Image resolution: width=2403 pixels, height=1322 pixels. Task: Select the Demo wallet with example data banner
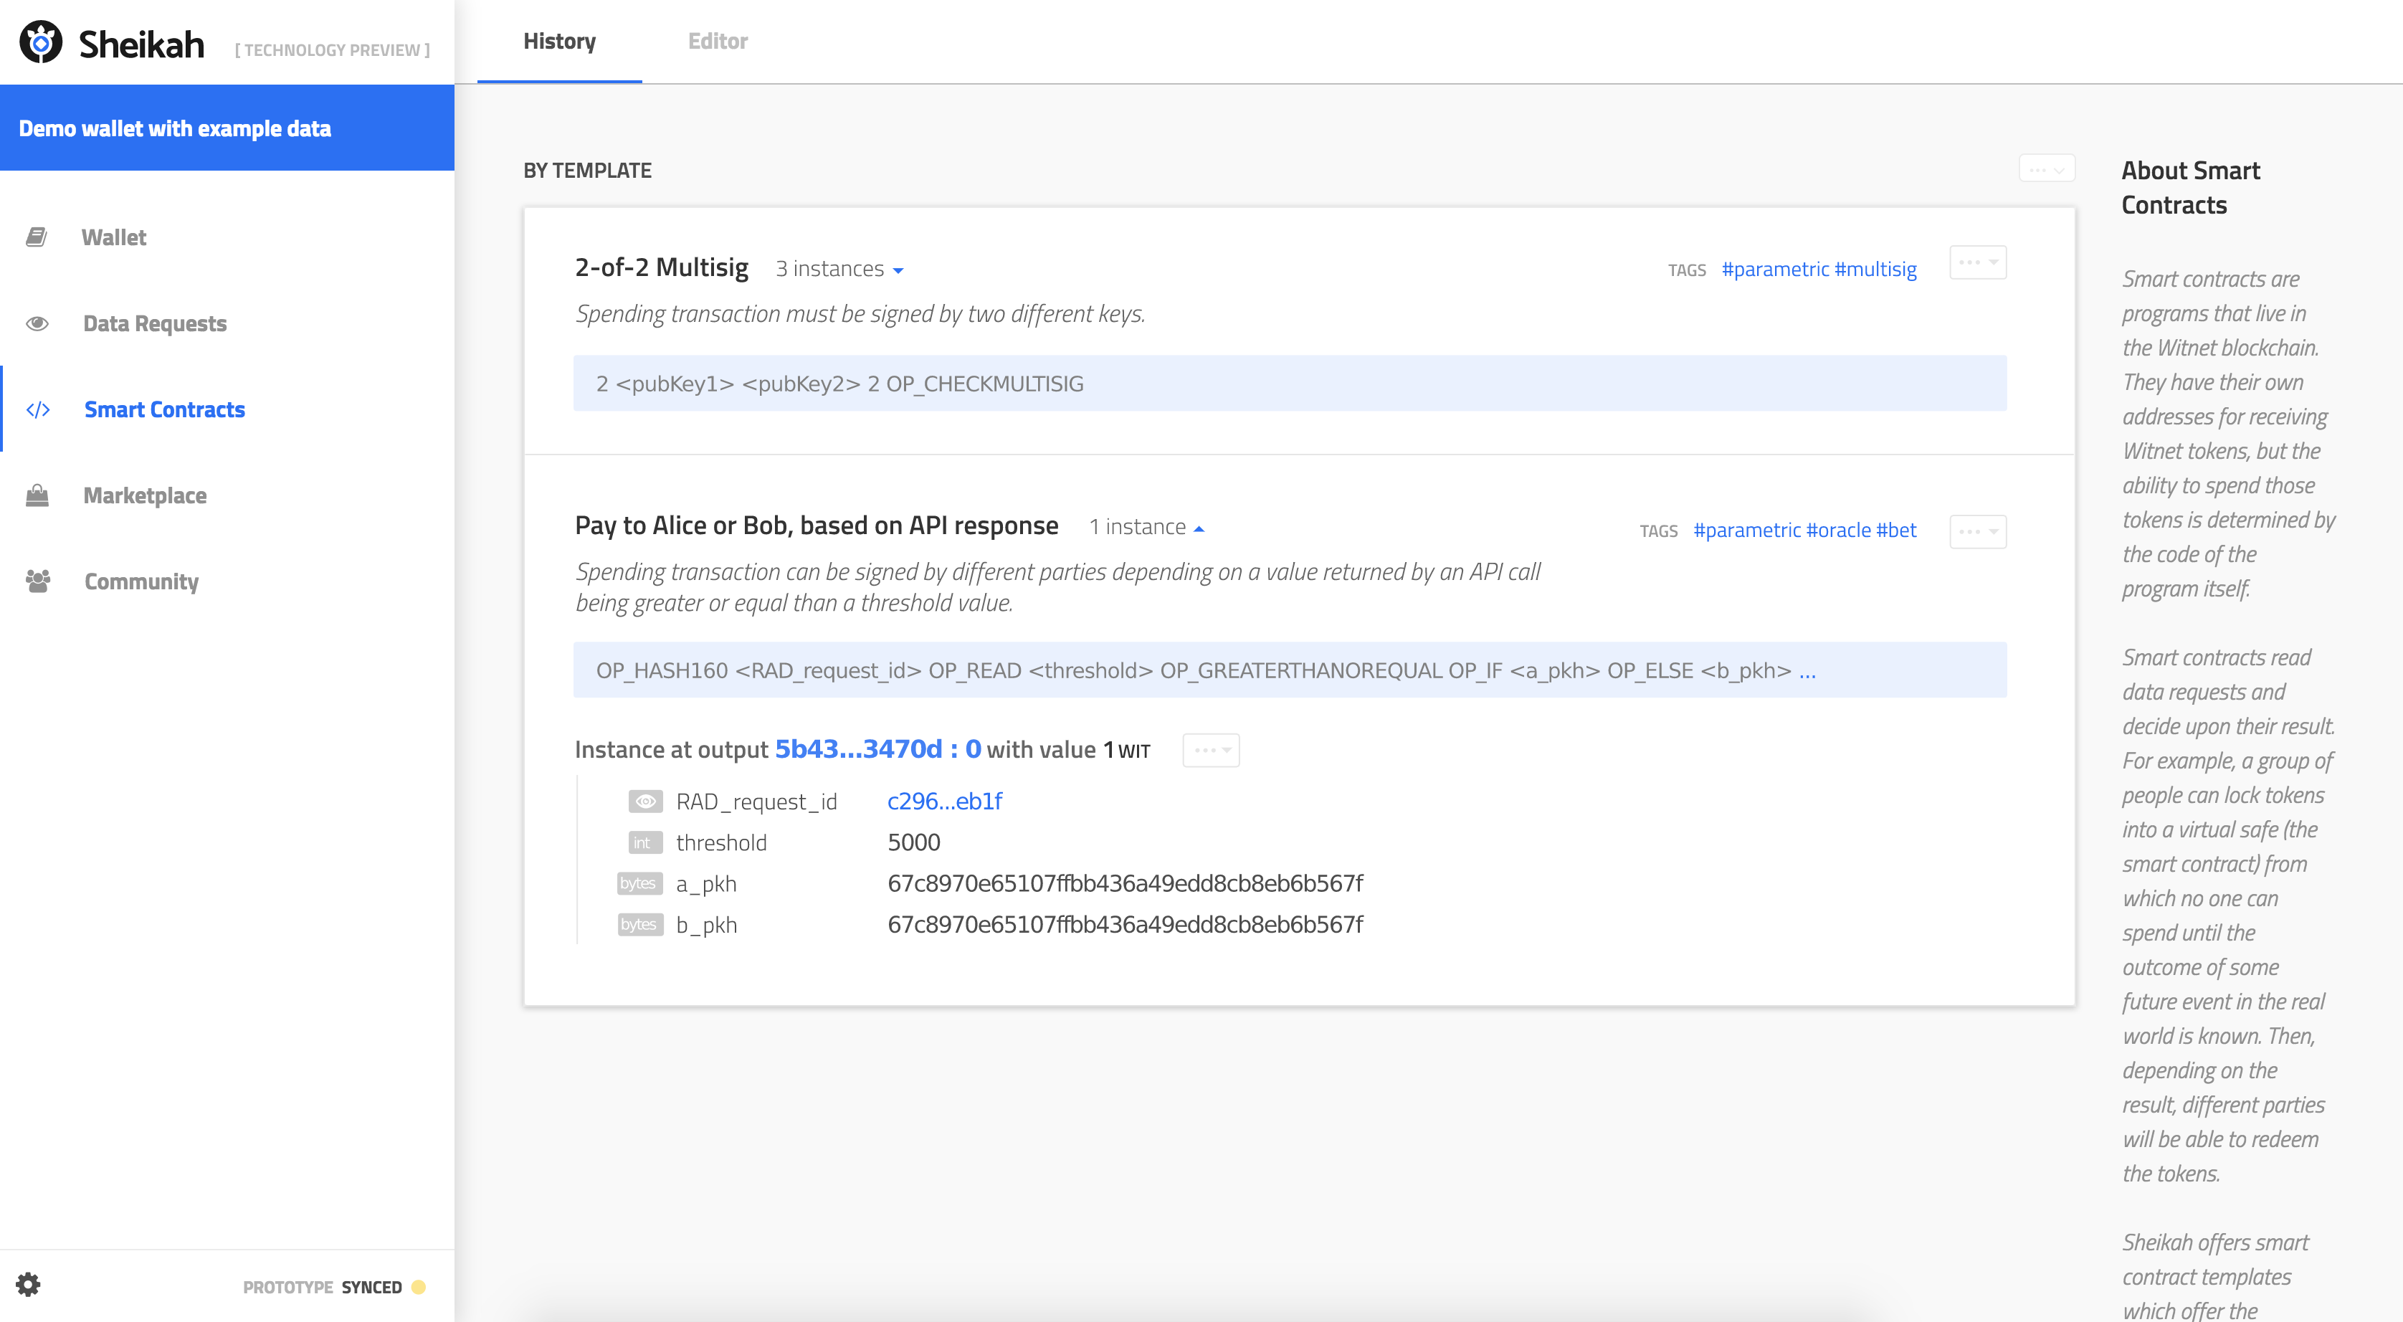click(228, 128)
